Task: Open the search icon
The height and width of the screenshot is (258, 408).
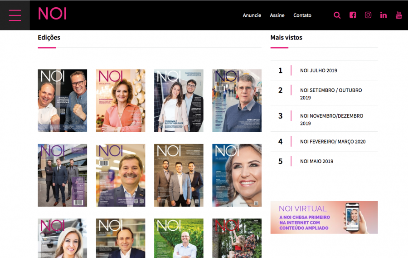Action: click(x=337, y=15)
